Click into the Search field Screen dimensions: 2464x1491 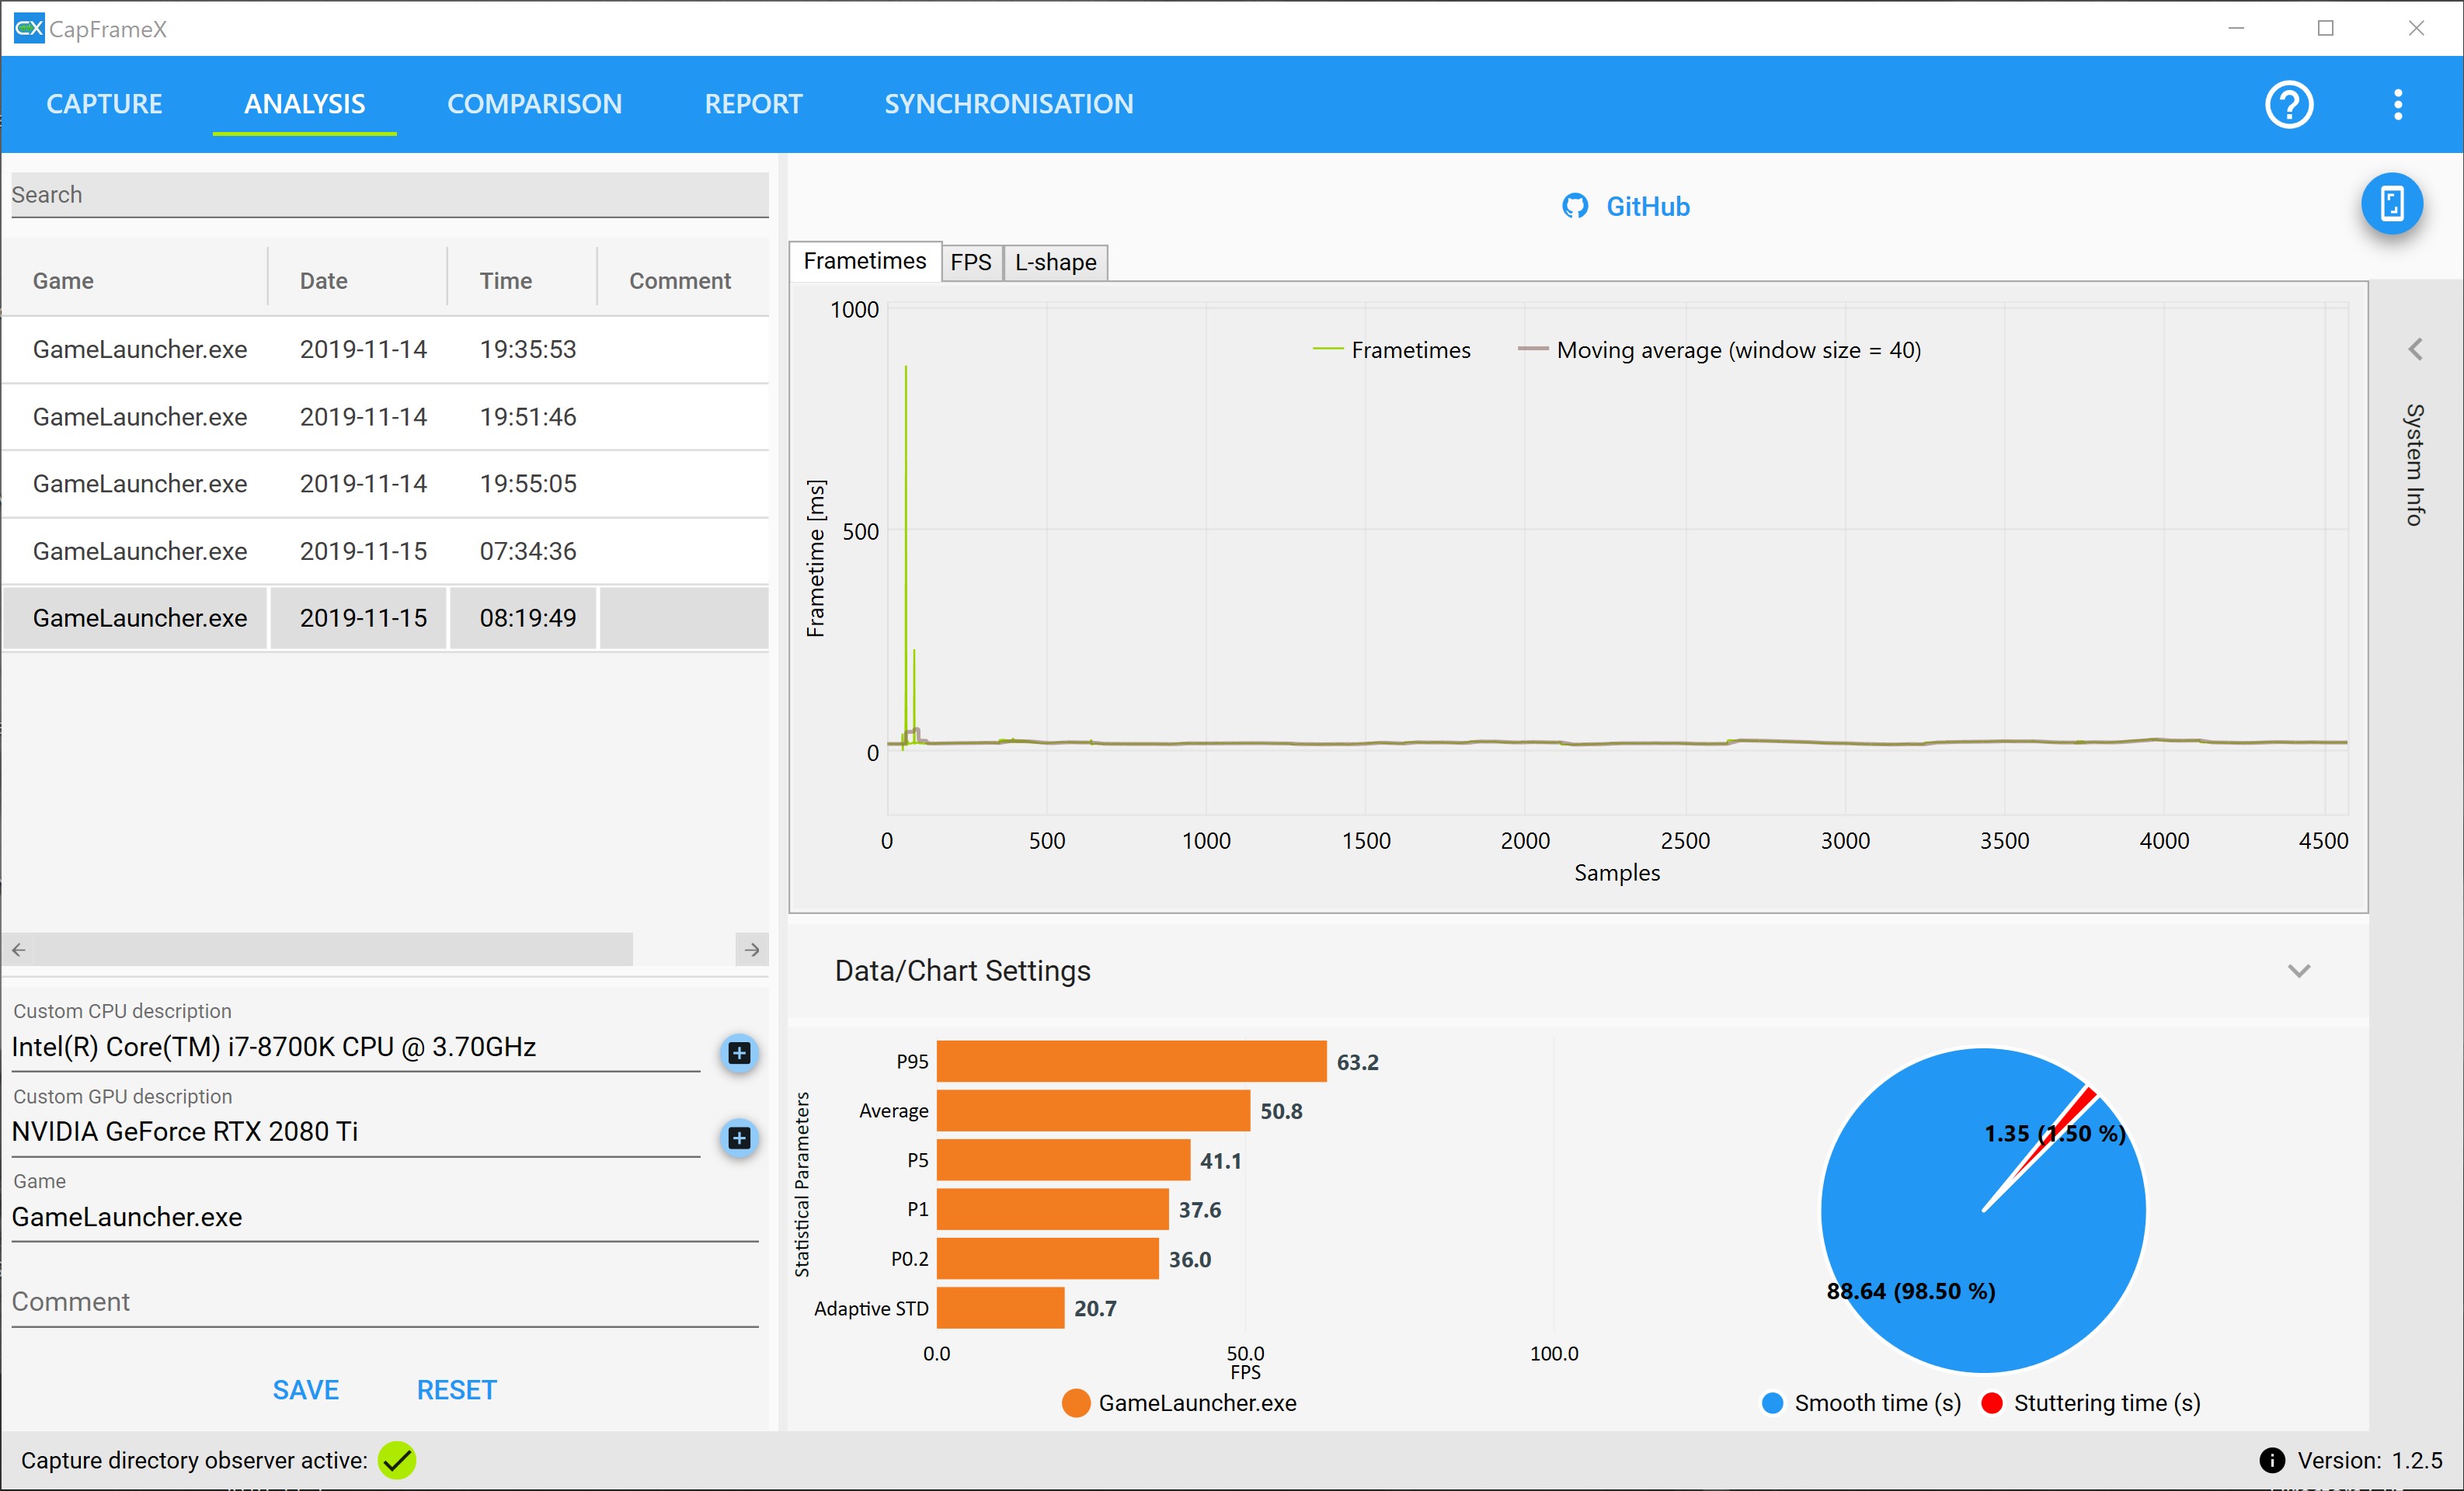tap(389, 194)
